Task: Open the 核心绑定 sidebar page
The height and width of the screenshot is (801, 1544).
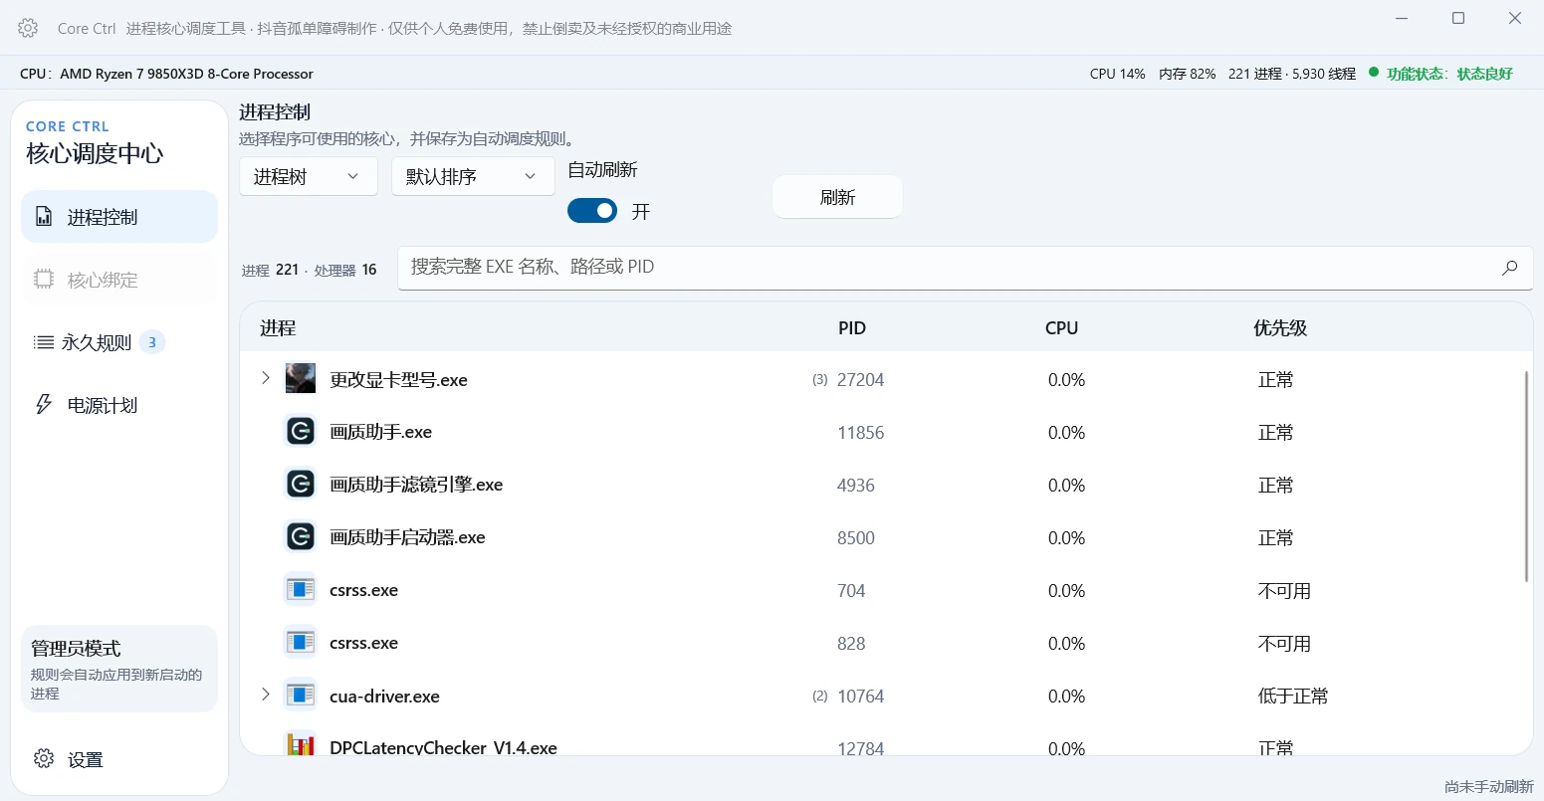Action: coord(119,280)
